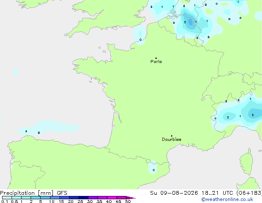Screen dimensions: 262x203
Task: Click the Dourbies city label
Action: click(x=171, y=139)
